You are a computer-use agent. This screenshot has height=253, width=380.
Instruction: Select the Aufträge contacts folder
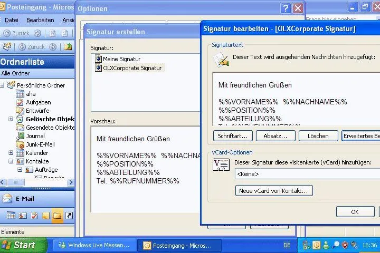coord(41,170)
